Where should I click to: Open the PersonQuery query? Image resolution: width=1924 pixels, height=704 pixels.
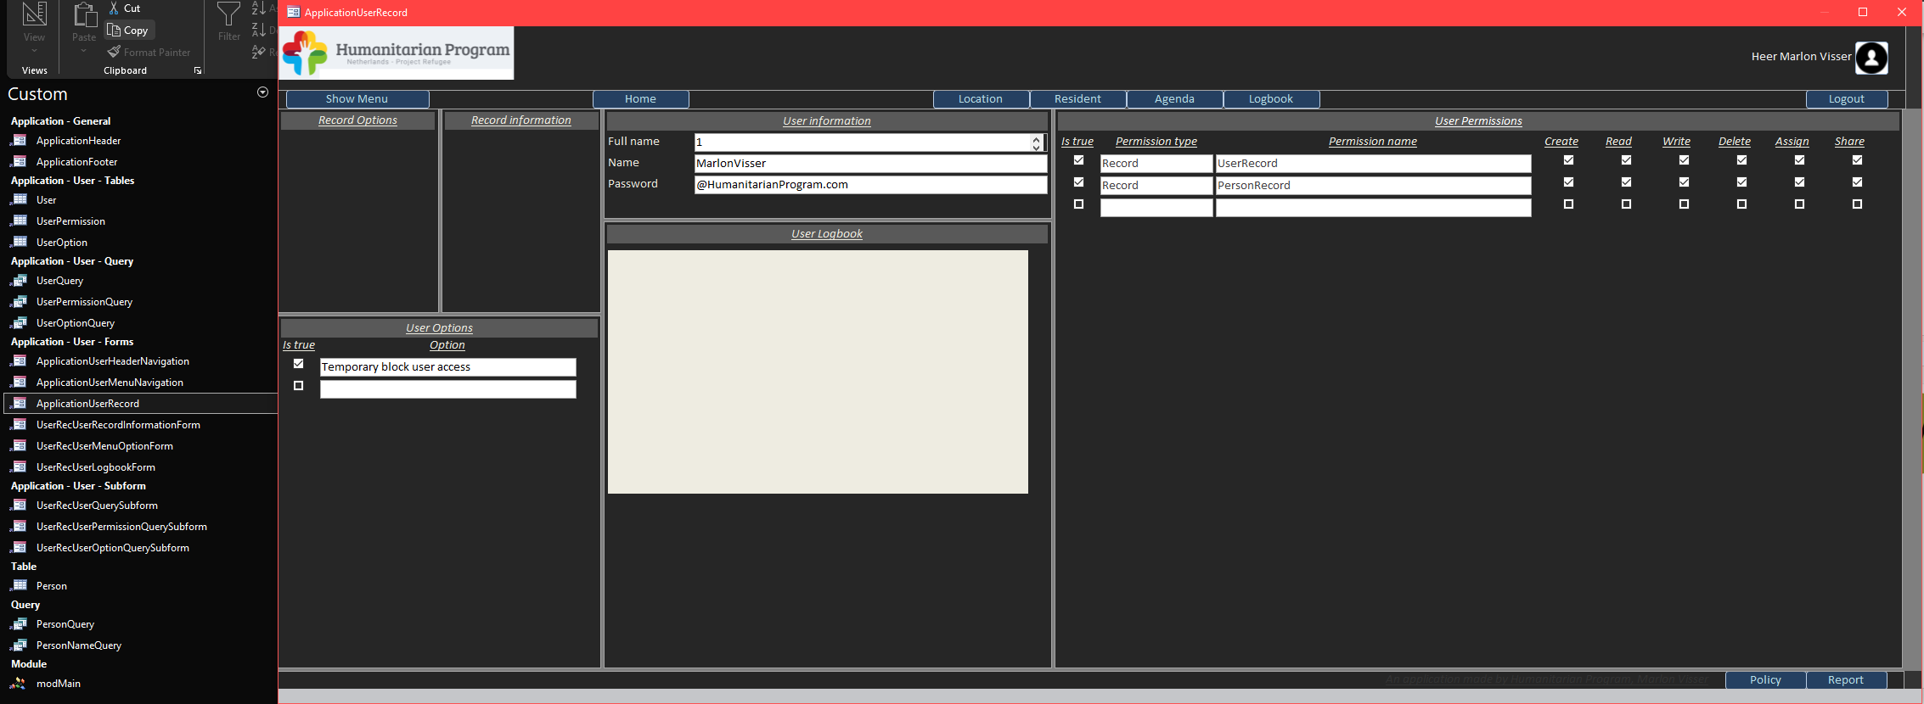65,624
